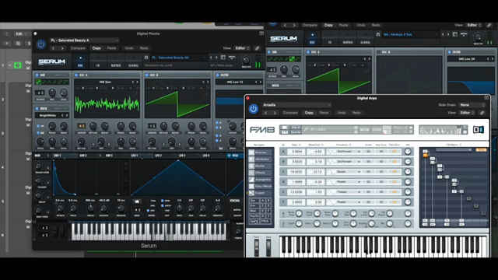498x280 pixels.
Task: Click Serum save preset disk icon
Action: (146, 58)
